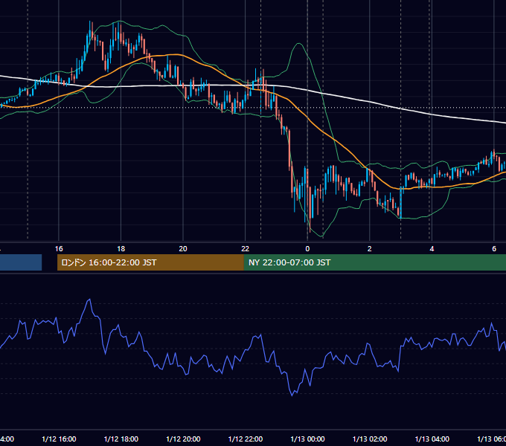Click the hour label 2 on upper axis
The height and width of the screenshot is (446, 506).
370,249
